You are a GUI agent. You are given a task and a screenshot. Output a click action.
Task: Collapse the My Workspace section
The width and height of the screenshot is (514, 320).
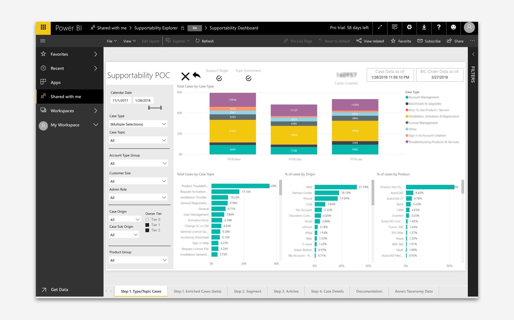point(96,125)
